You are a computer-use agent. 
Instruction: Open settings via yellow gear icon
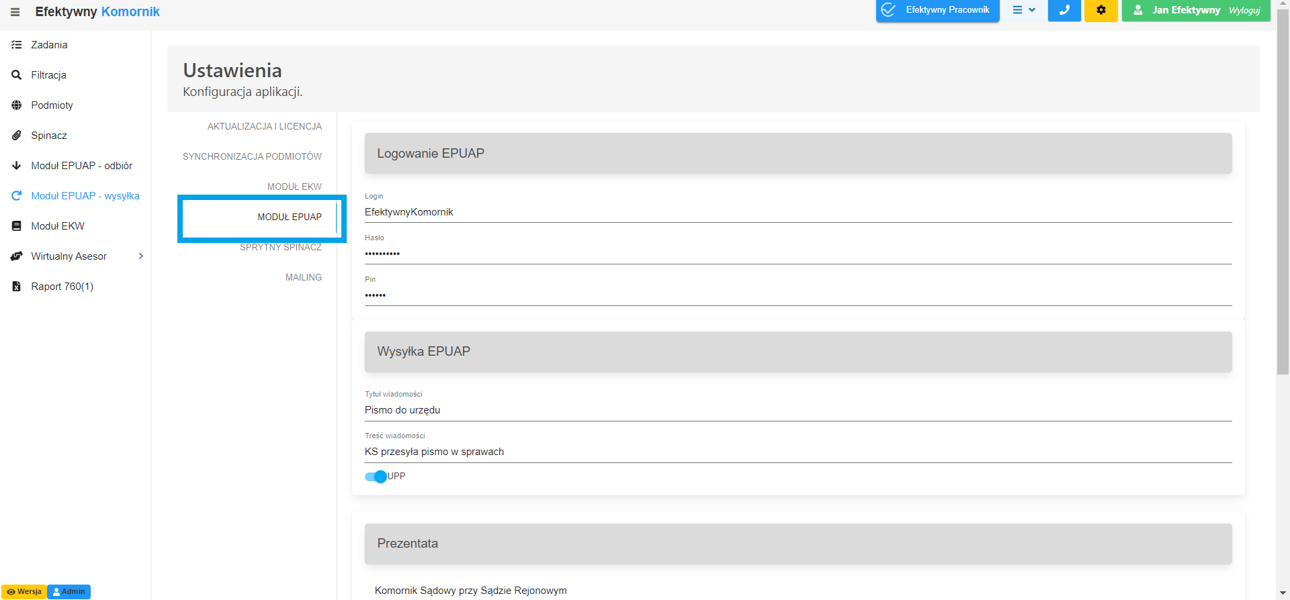point(1101,10)
